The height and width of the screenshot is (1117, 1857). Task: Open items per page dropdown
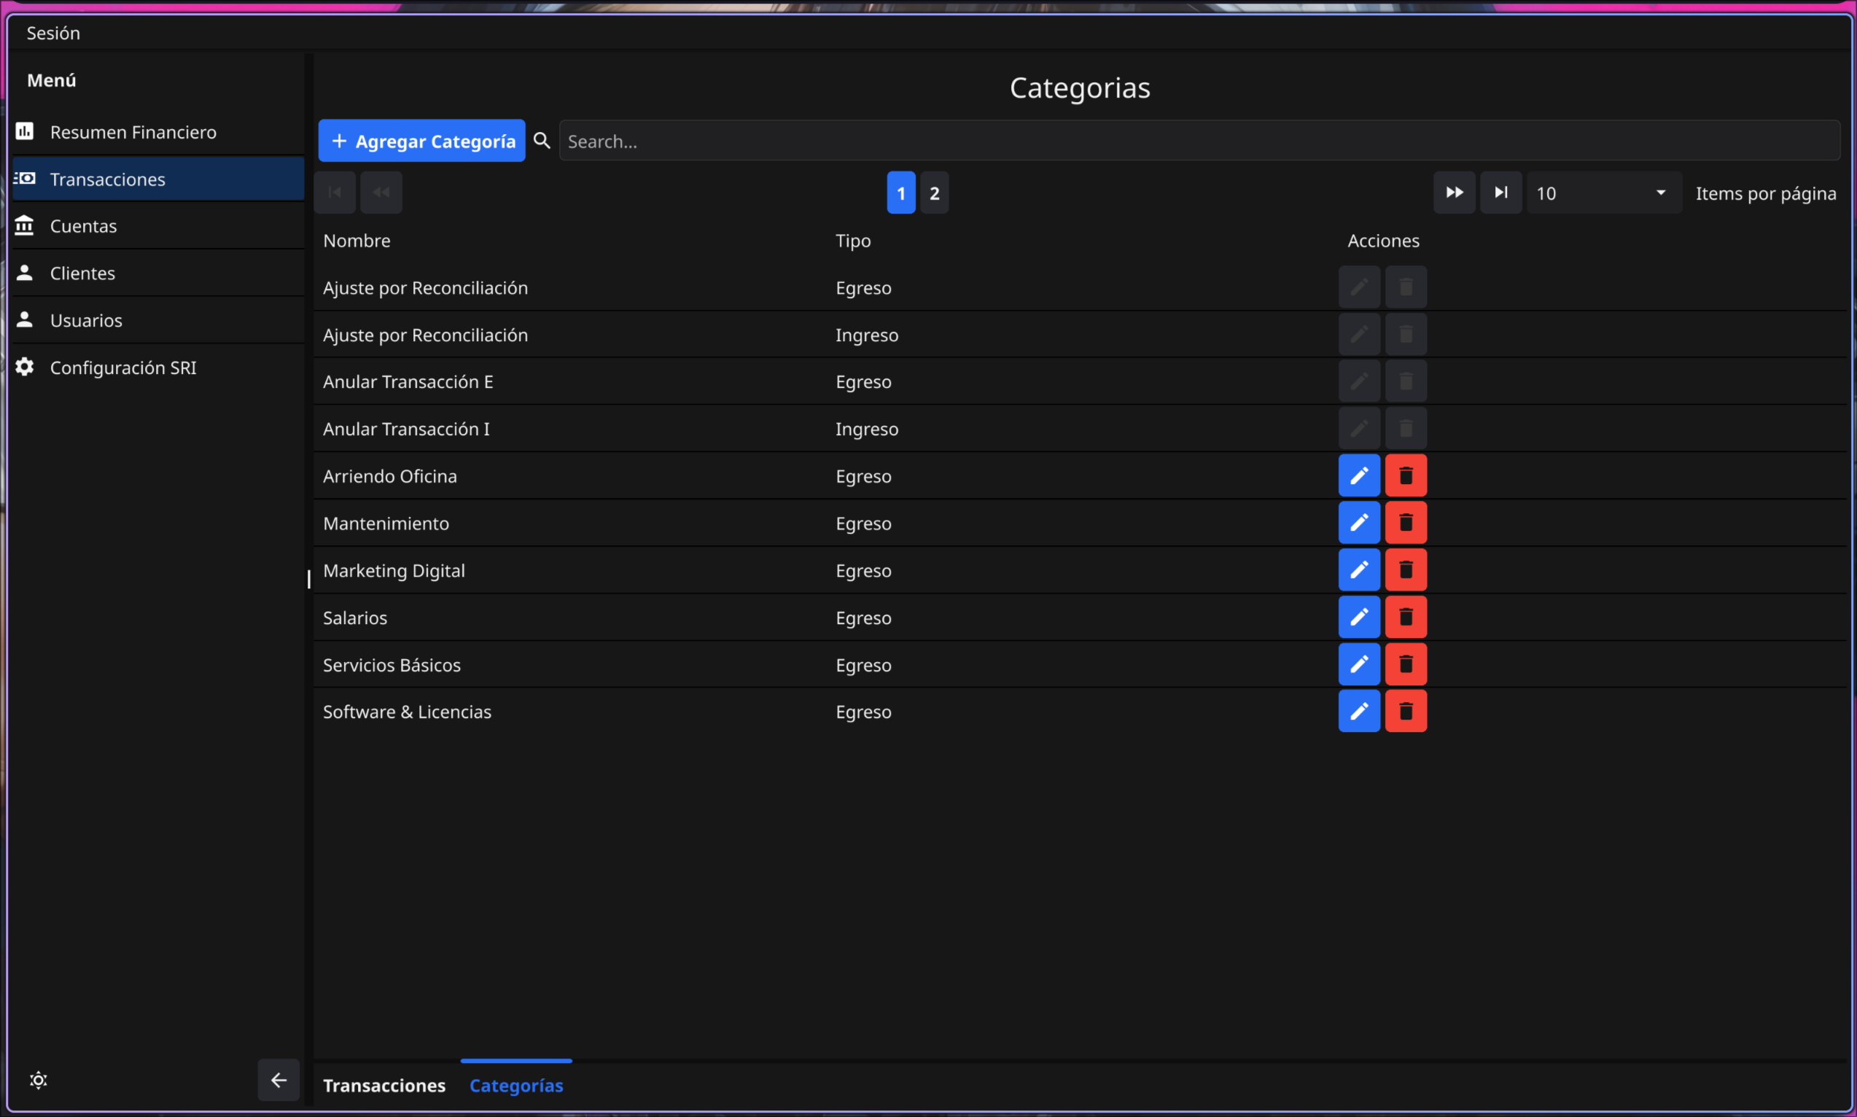tap(1603, 192)
